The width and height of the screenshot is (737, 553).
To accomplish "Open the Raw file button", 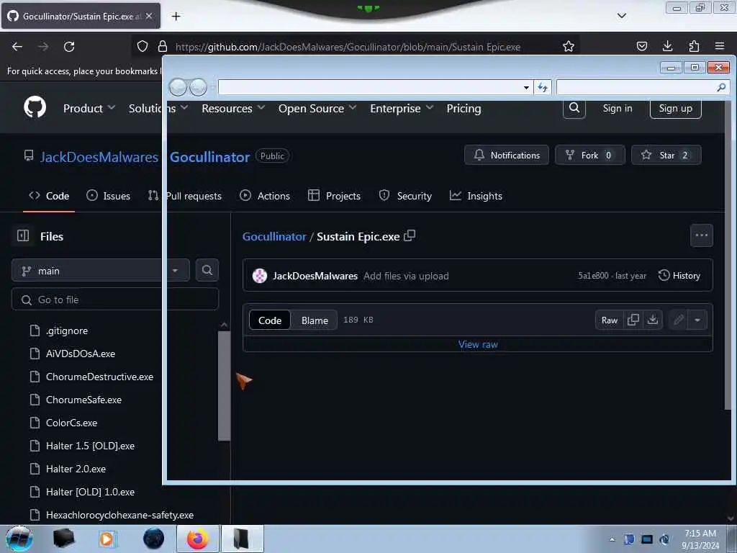I will point(609,320).
